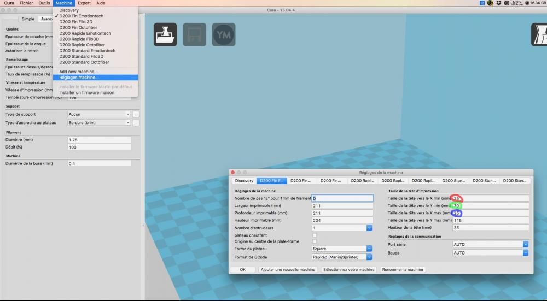Click the Taille de la tête X min field
Viewport: 547px width, 301px height.
[x=491, y=198]
